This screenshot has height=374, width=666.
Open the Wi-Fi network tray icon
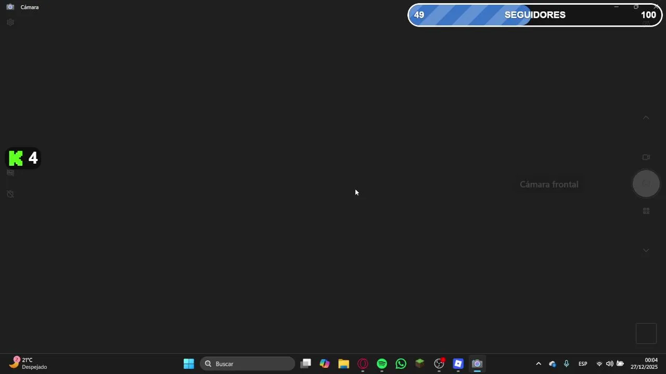599,364
